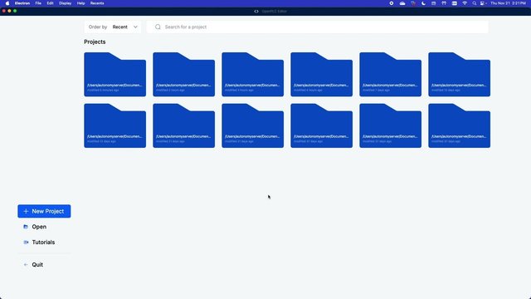Open the Help menu
Screen dimensions: 531x299
pyautogui.click(x=81, y=3)
